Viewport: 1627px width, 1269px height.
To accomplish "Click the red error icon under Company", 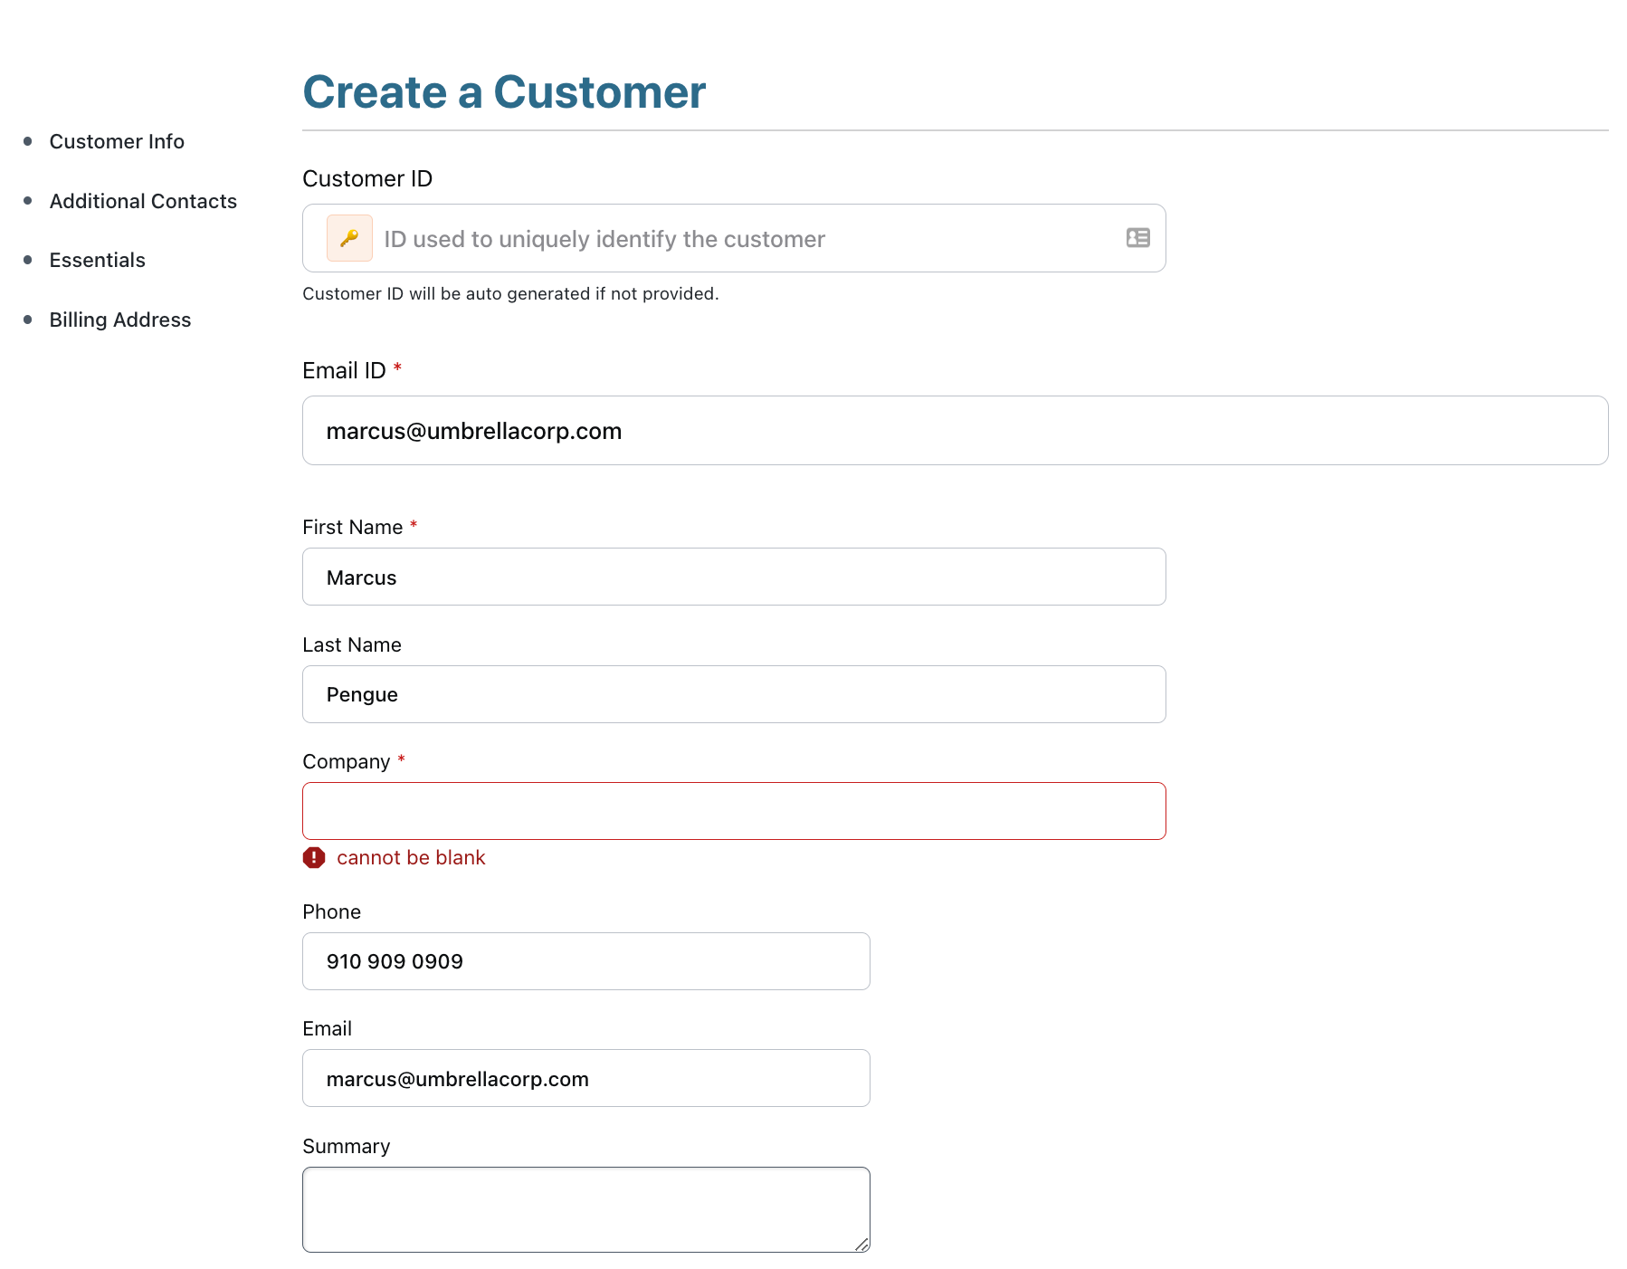I will (314, 857).
